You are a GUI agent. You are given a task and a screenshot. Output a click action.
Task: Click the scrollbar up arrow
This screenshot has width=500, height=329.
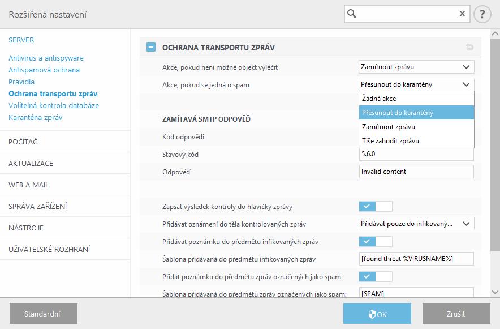click(495, 33)
